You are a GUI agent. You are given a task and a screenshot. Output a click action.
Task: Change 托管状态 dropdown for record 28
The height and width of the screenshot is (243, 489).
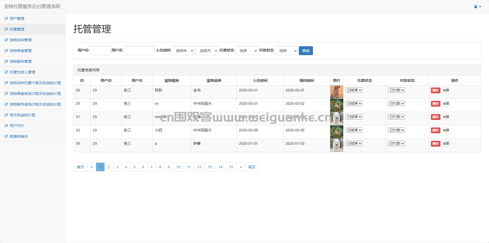[x=354, y=90]
